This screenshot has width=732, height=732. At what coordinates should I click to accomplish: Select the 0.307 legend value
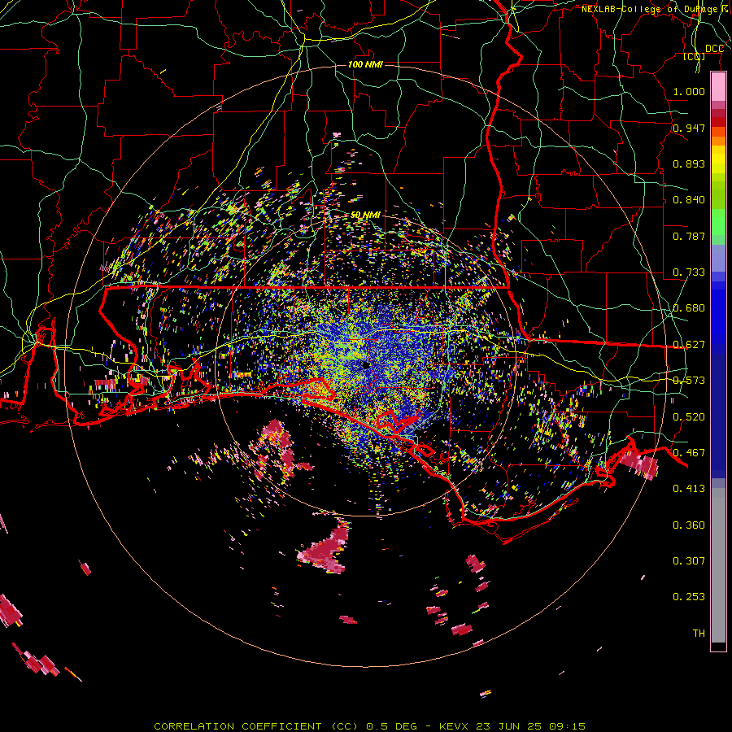pyautogui.click(x=689, y=561)
